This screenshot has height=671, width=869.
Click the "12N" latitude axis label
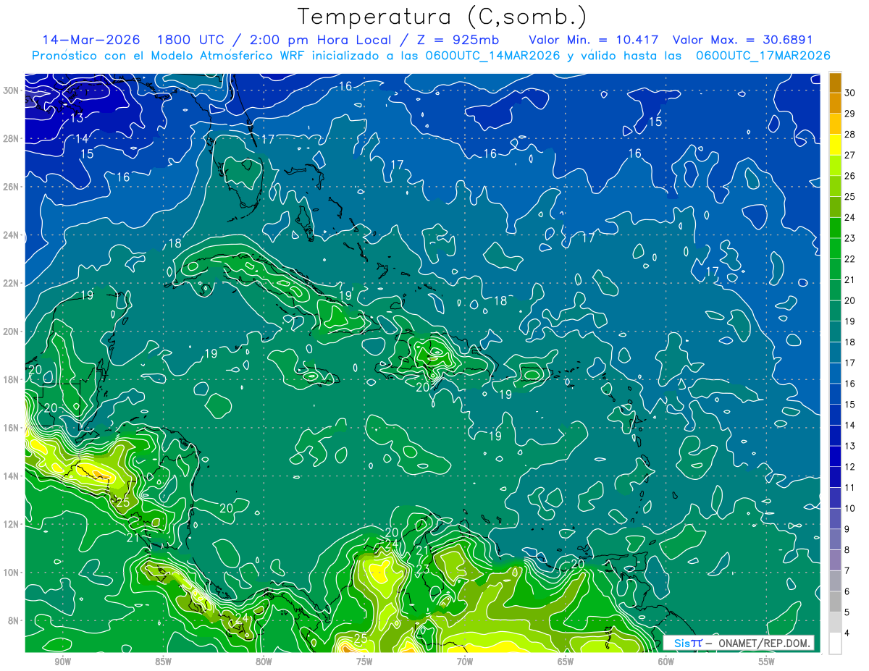pos(11,524)
